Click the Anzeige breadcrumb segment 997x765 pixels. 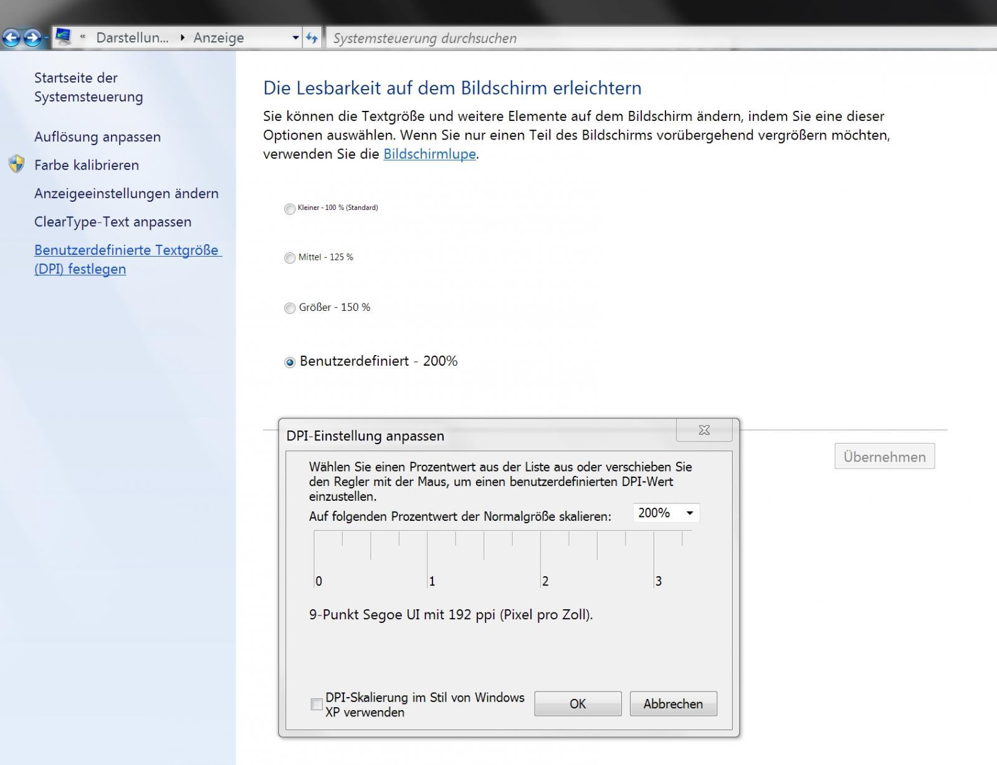[x=219, y=37]
